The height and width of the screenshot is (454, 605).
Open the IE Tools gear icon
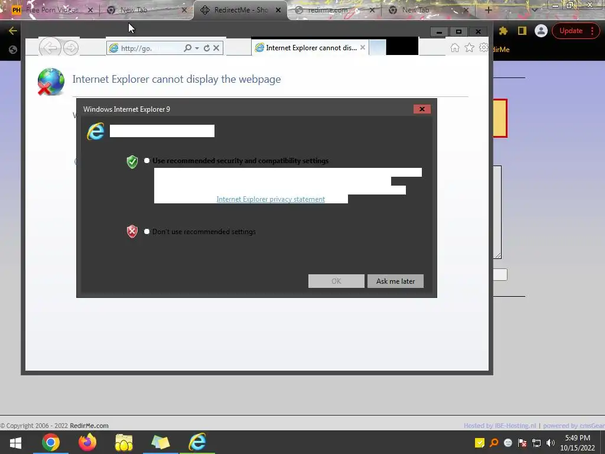(483, 47)
